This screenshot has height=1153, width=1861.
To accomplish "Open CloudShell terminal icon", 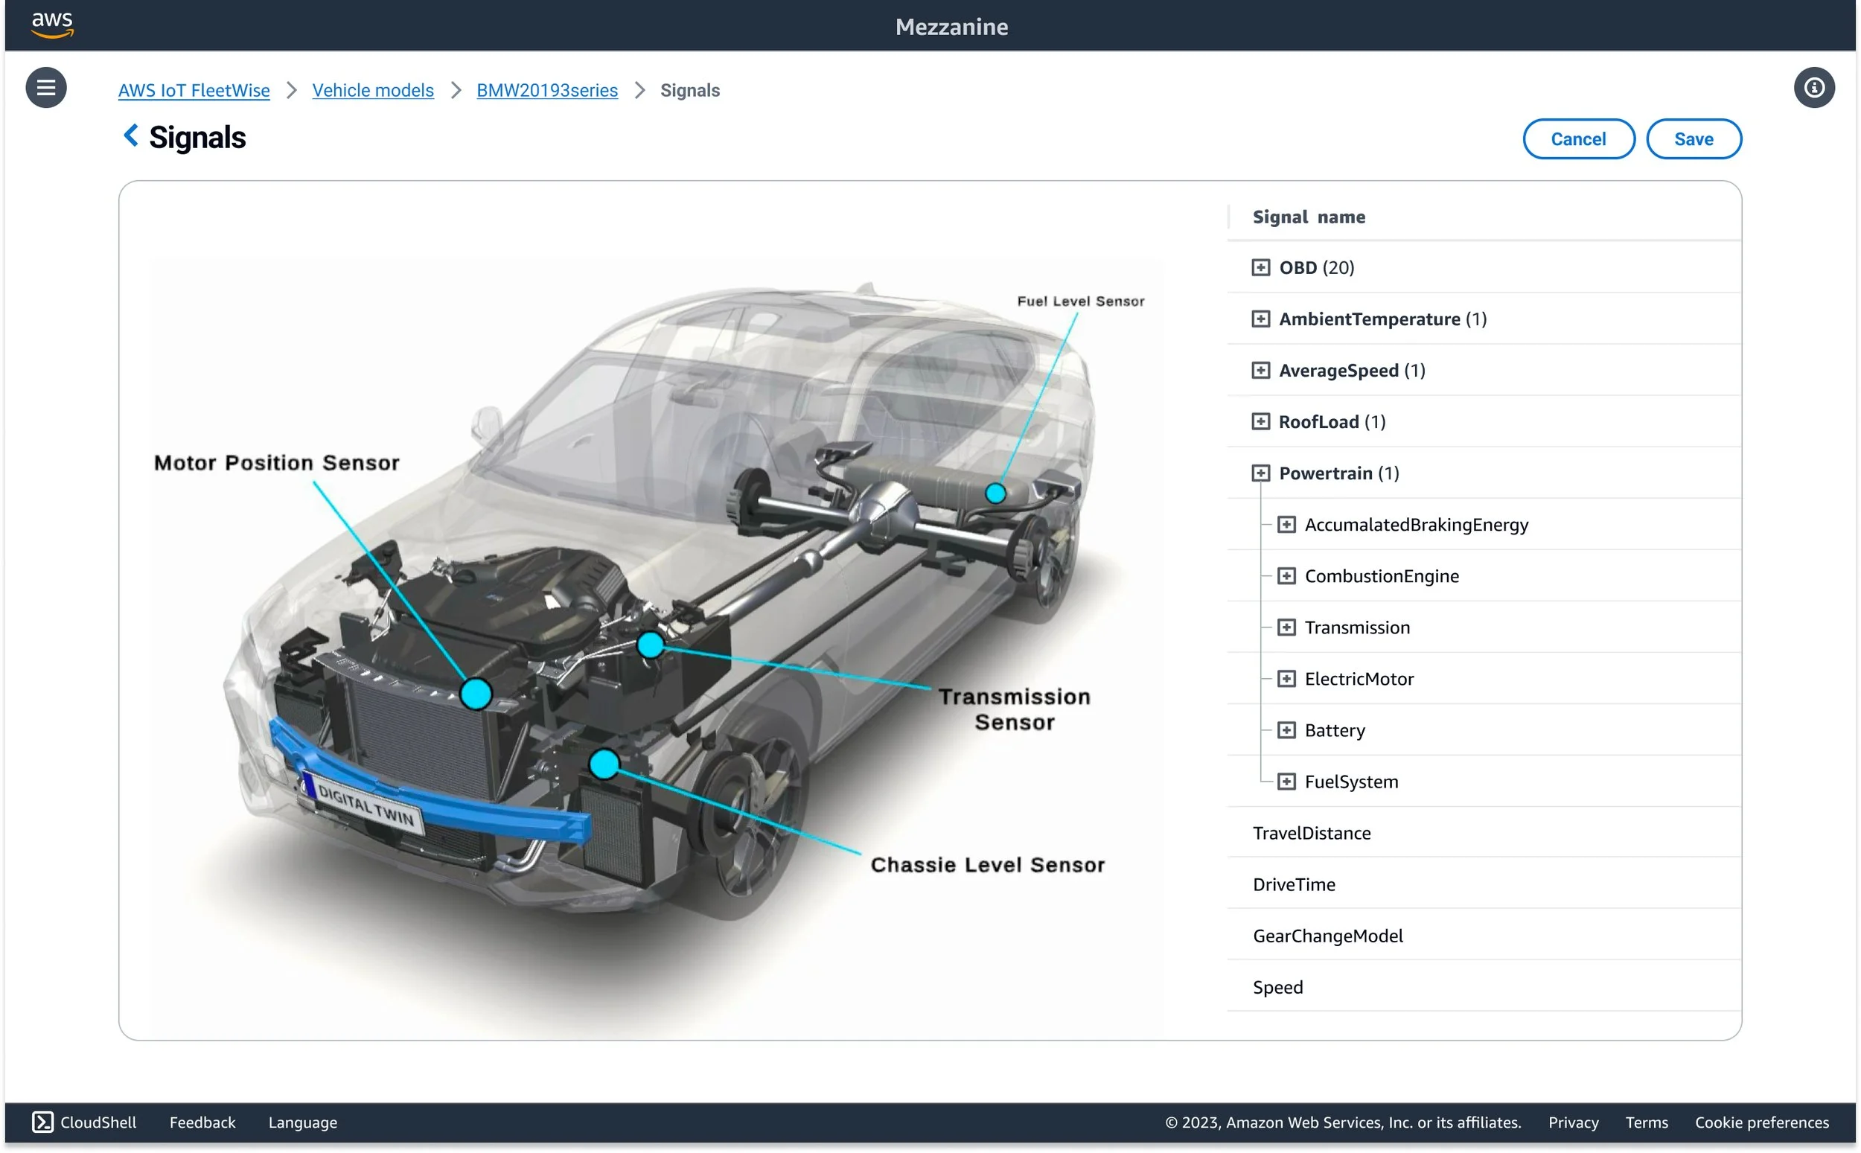I will point(42,1122).
